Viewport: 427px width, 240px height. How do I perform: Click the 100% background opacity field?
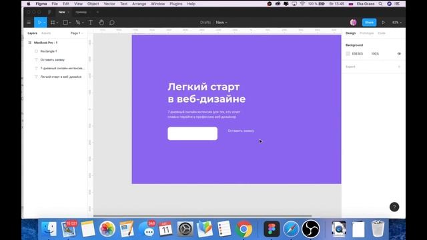click(x=375, y=53)
